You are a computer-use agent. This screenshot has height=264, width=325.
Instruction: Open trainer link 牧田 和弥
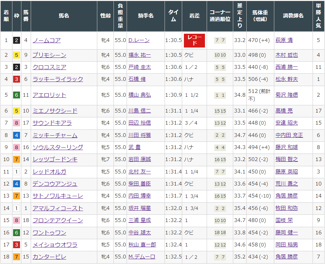pos(286,208)
